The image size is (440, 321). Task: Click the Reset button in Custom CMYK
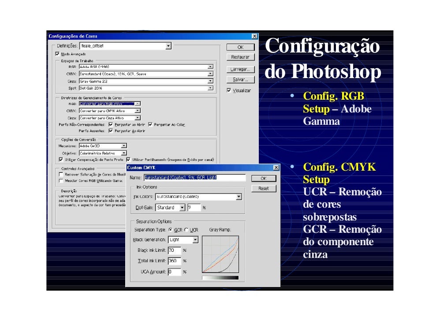[x=264, y=189]
